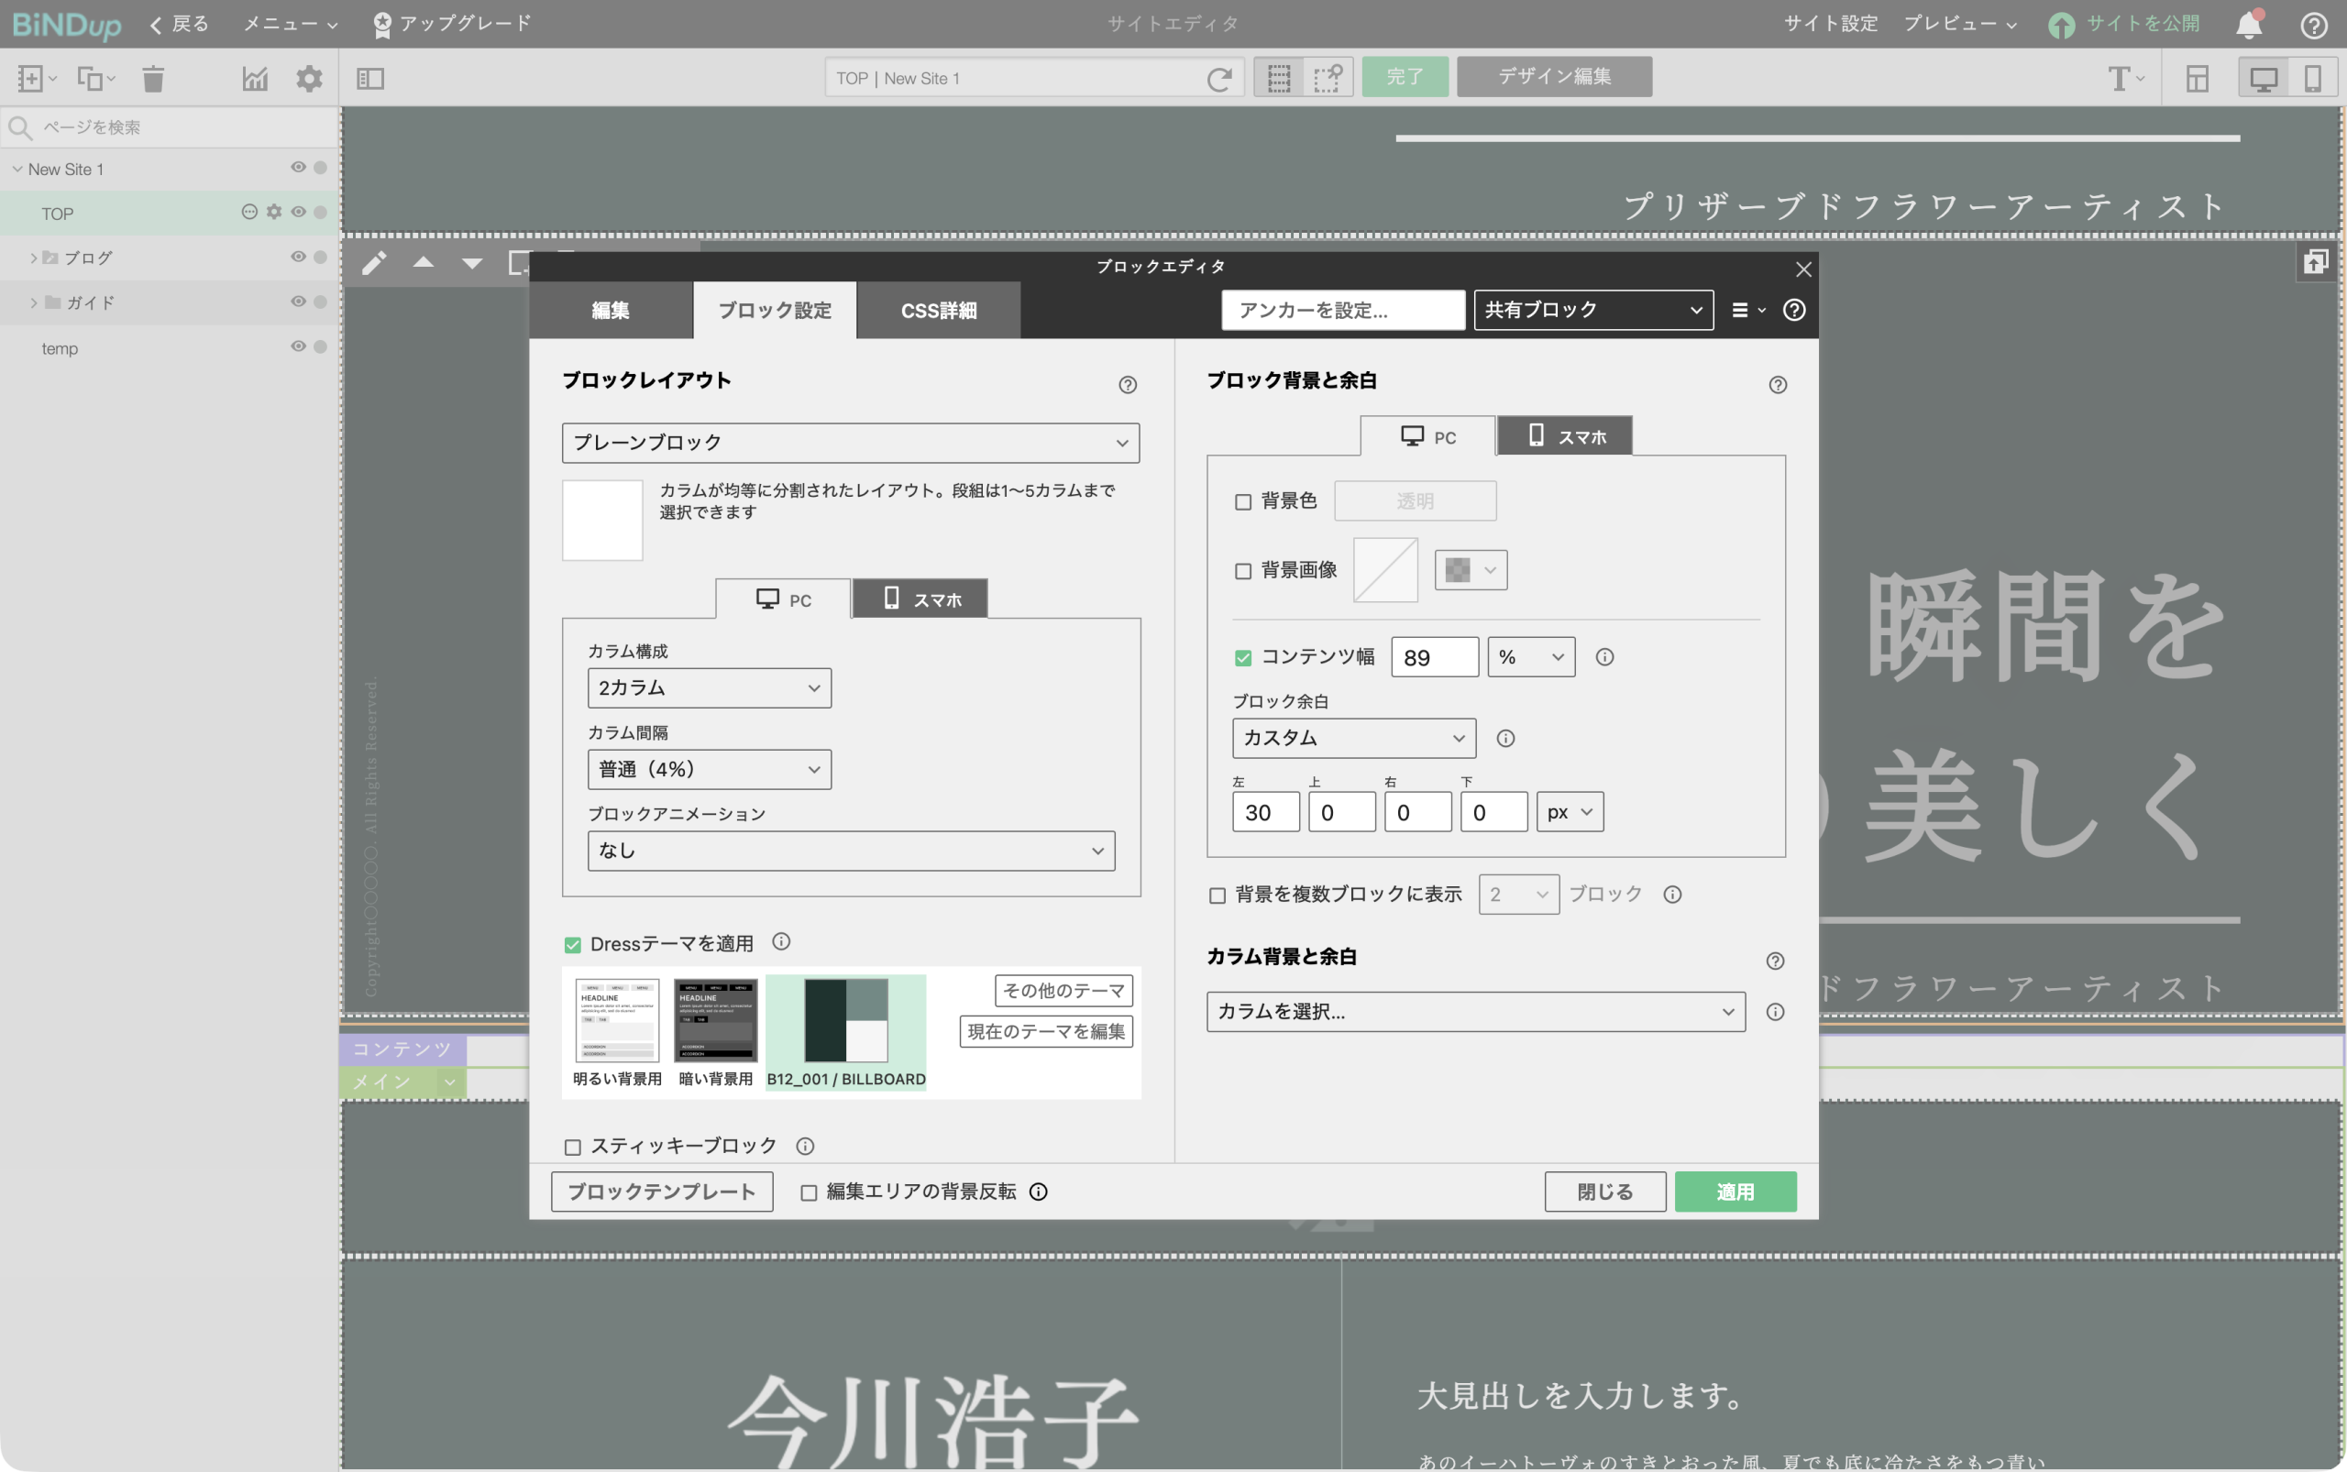The image size is (2347, 1472).
Task: Click the アンカーを設定 input field
Action: [1343, 310]
